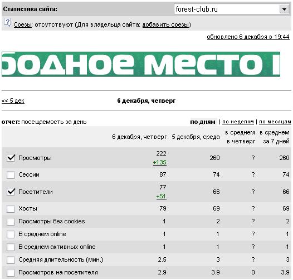Click the Посетители row label

(x=36, y=192)
